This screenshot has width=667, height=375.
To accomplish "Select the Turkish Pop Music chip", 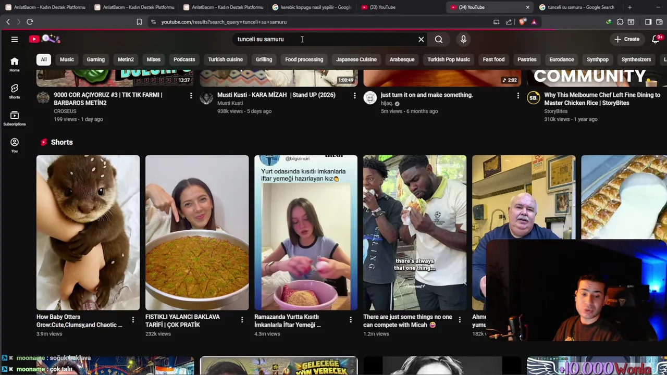I will (x=449, y=59).
